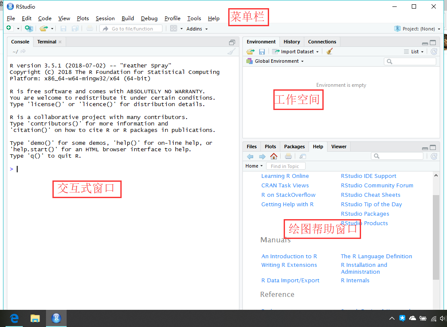Switch to the History tab

(x=291, y=42)
